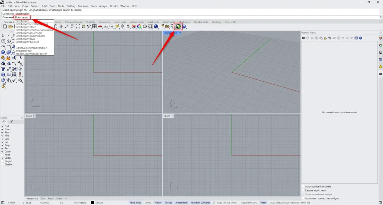This screenshot has height=205, width=383.
Task: Click the black Default layer color swatch
Action: pyautogui.click(x=92, y=202)
